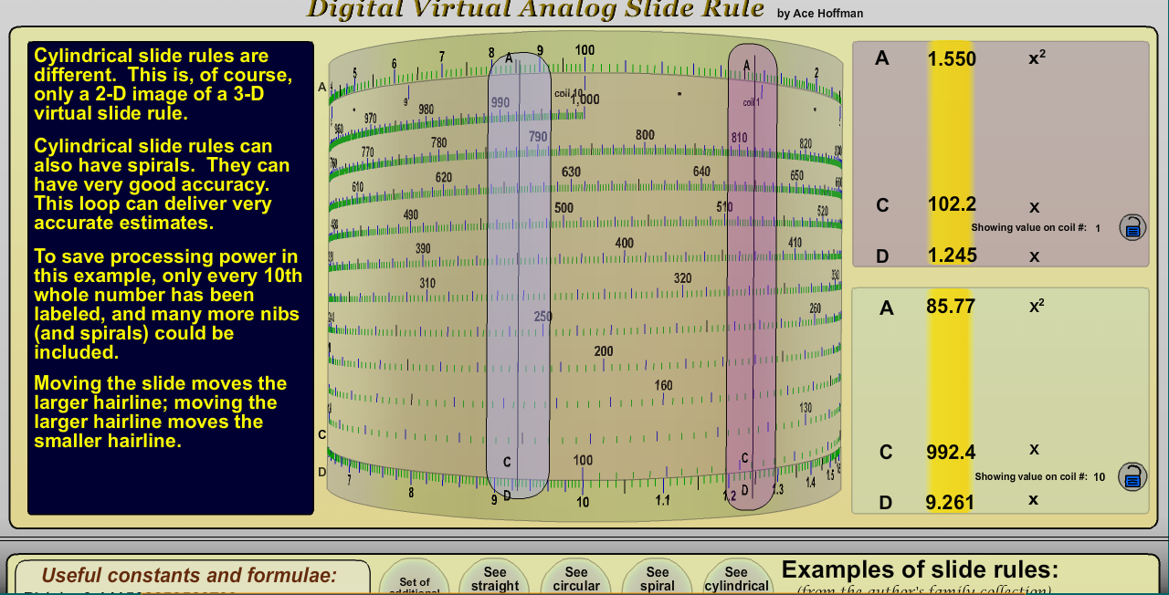Select the D value 9.261 readout
The image size is (1169, 595).
[x=950, y=502]
